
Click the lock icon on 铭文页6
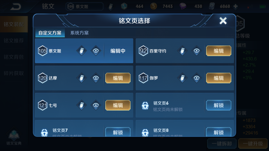tap(145, 106)
